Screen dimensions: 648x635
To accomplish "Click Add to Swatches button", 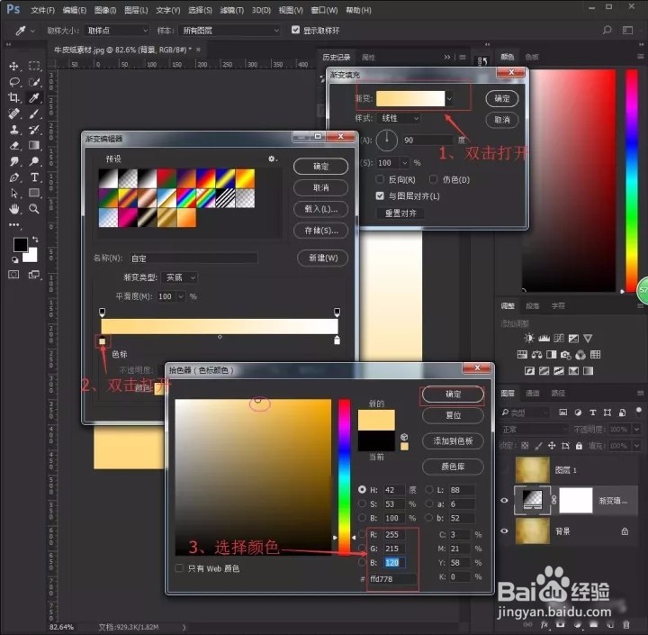I will click(x=453, y=441).
